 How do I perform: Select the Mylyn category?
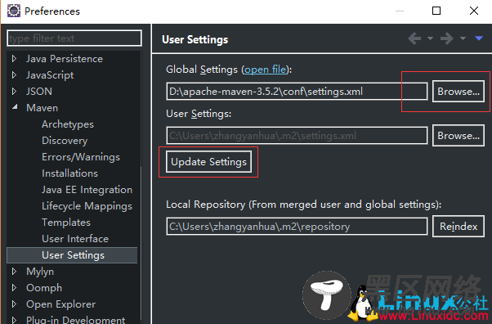coord(40,272)
